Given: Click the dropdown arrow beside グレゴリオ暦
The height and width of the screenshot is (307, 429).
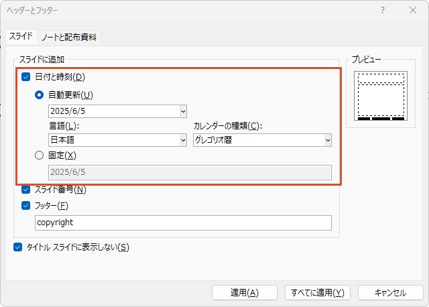Looking at the screenshot, I should pos(328,140).
